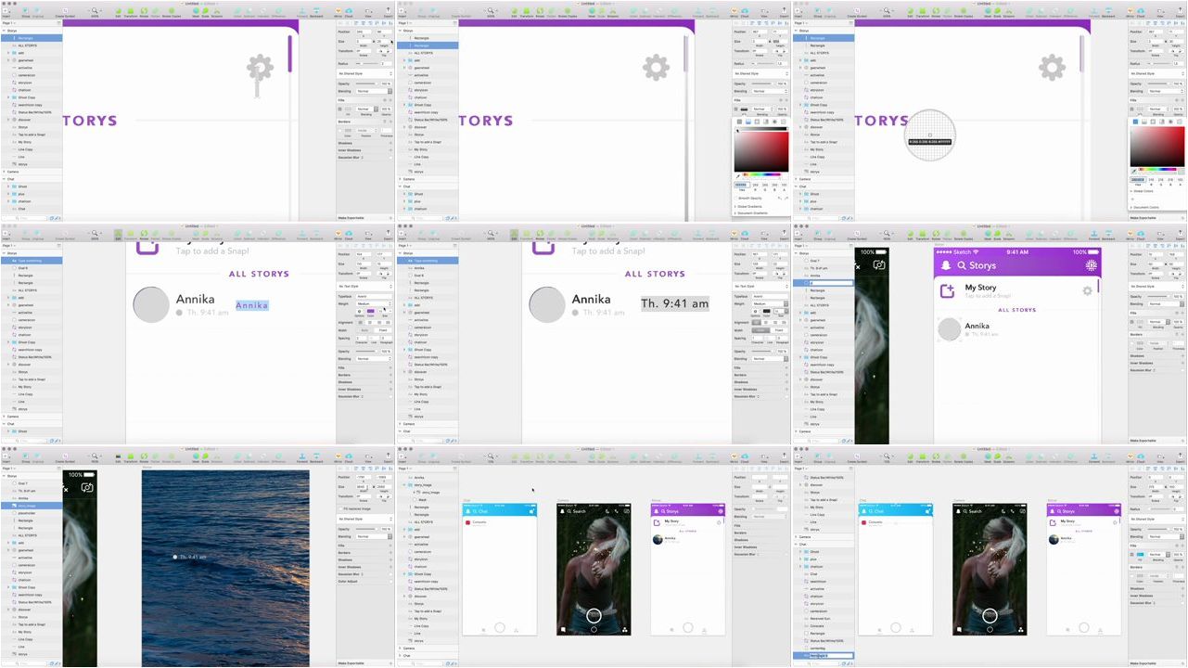This screenshot has height=668, width=1188.
Task: Select solid fill tab in popover with Global Colors
Action: (x=1135, y=122)
